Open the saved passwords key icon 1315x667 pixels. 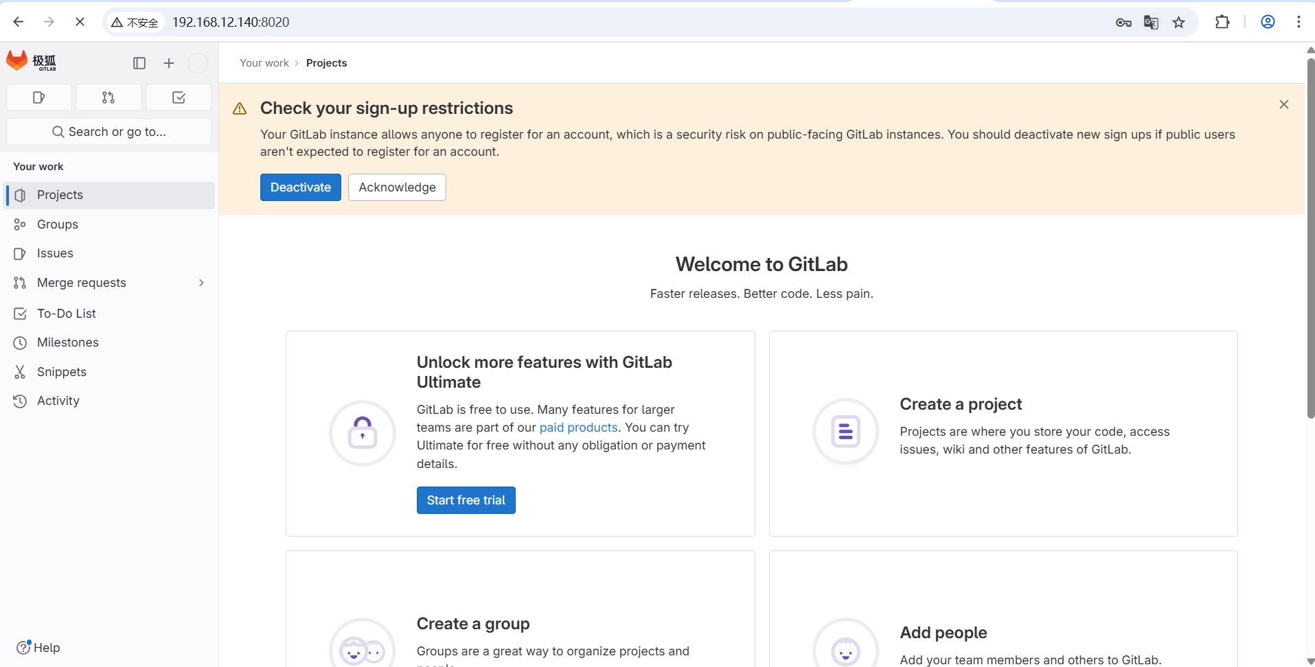coord(1123,23)
